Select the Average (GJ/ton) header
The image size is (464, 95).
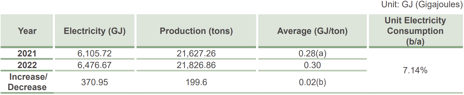tap(312, 31)
